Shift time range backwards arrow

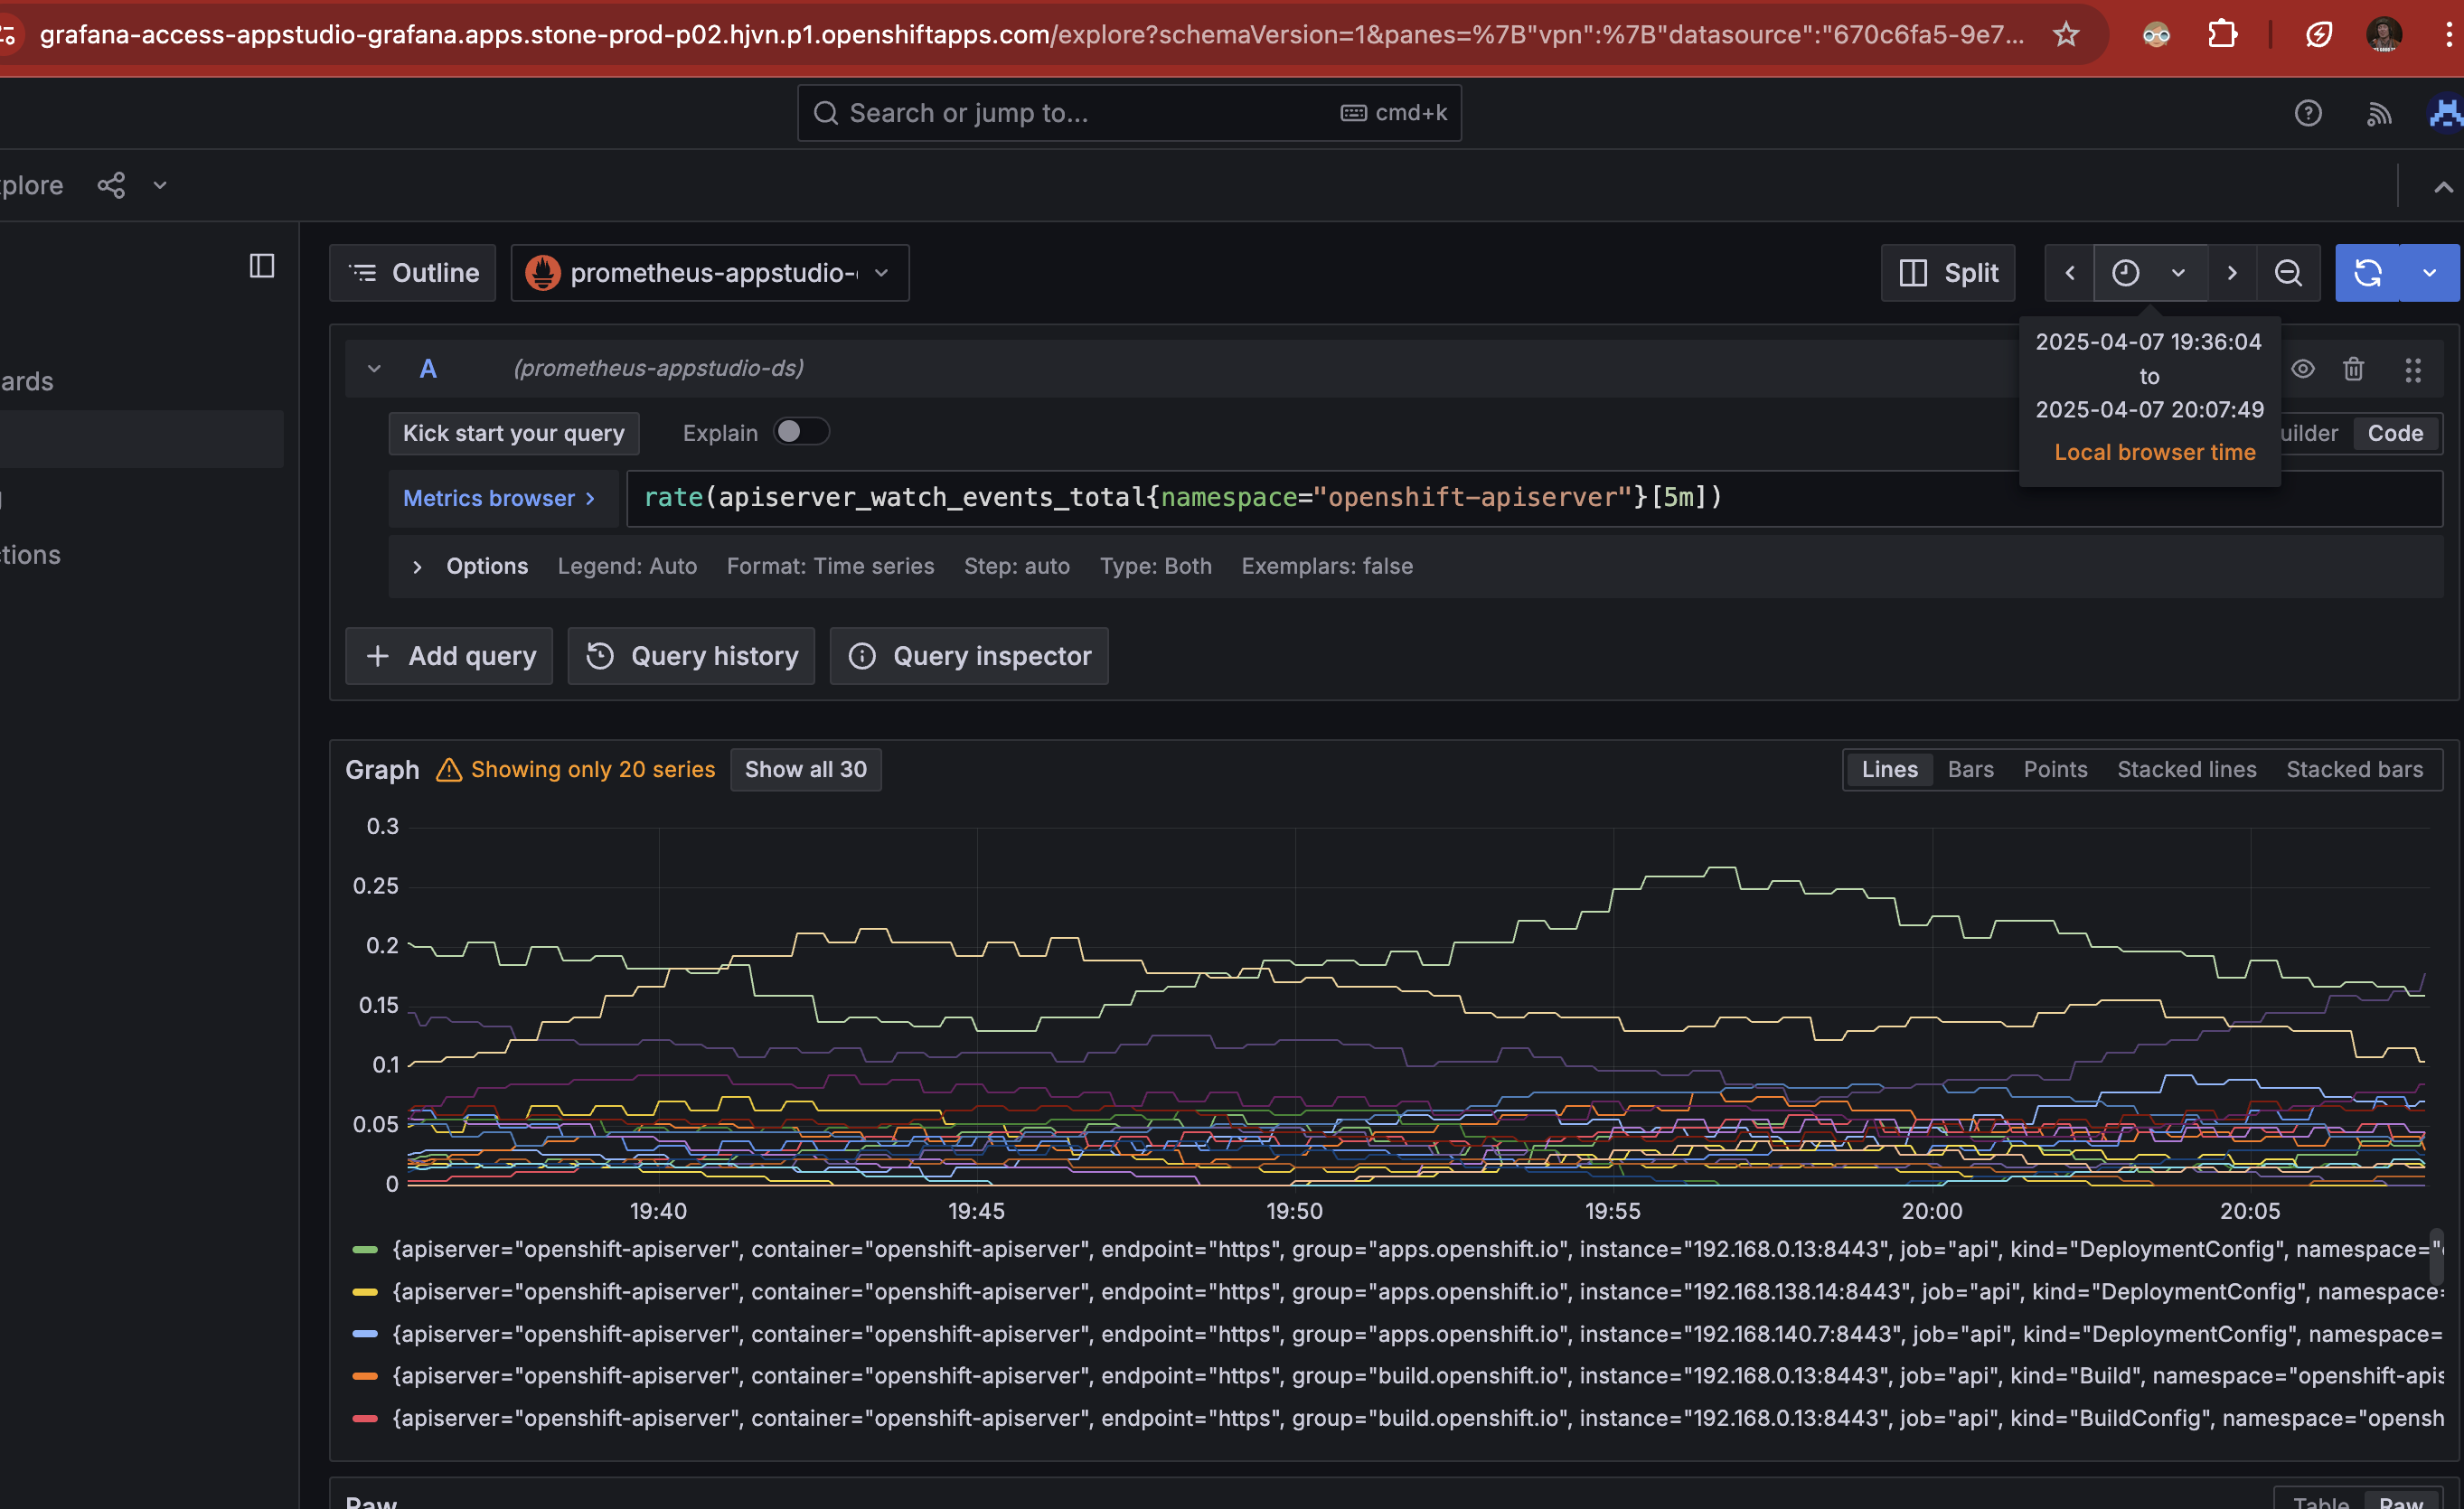(2069, 273)
